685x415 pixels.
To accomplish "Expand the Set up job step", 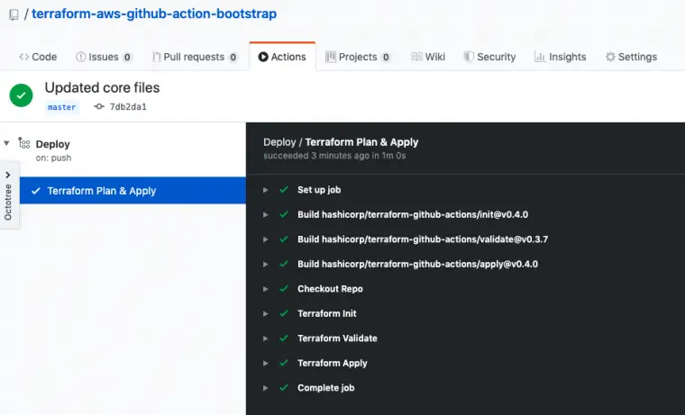I will [x=265, y=190].
